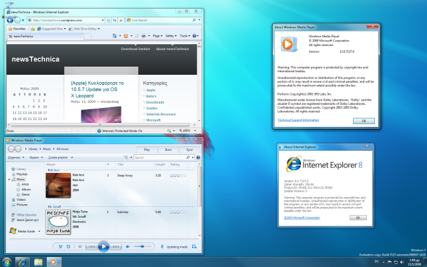Select Genre under Music
The height and width of the screenshot is (267, 427).
click(25, 194)
